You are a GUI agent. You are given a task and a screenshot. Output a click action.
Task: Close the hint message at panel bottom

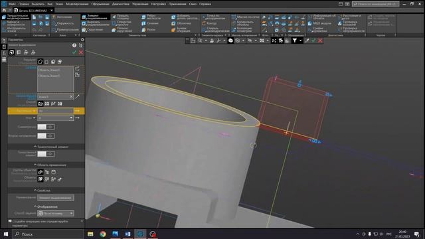pos(82,221)
